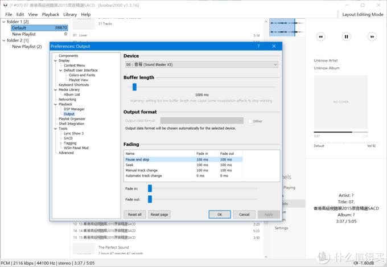This screenshot has width=387, height=267.
Task: Collapse the Display tree node
Action: (x=56, y=60)
